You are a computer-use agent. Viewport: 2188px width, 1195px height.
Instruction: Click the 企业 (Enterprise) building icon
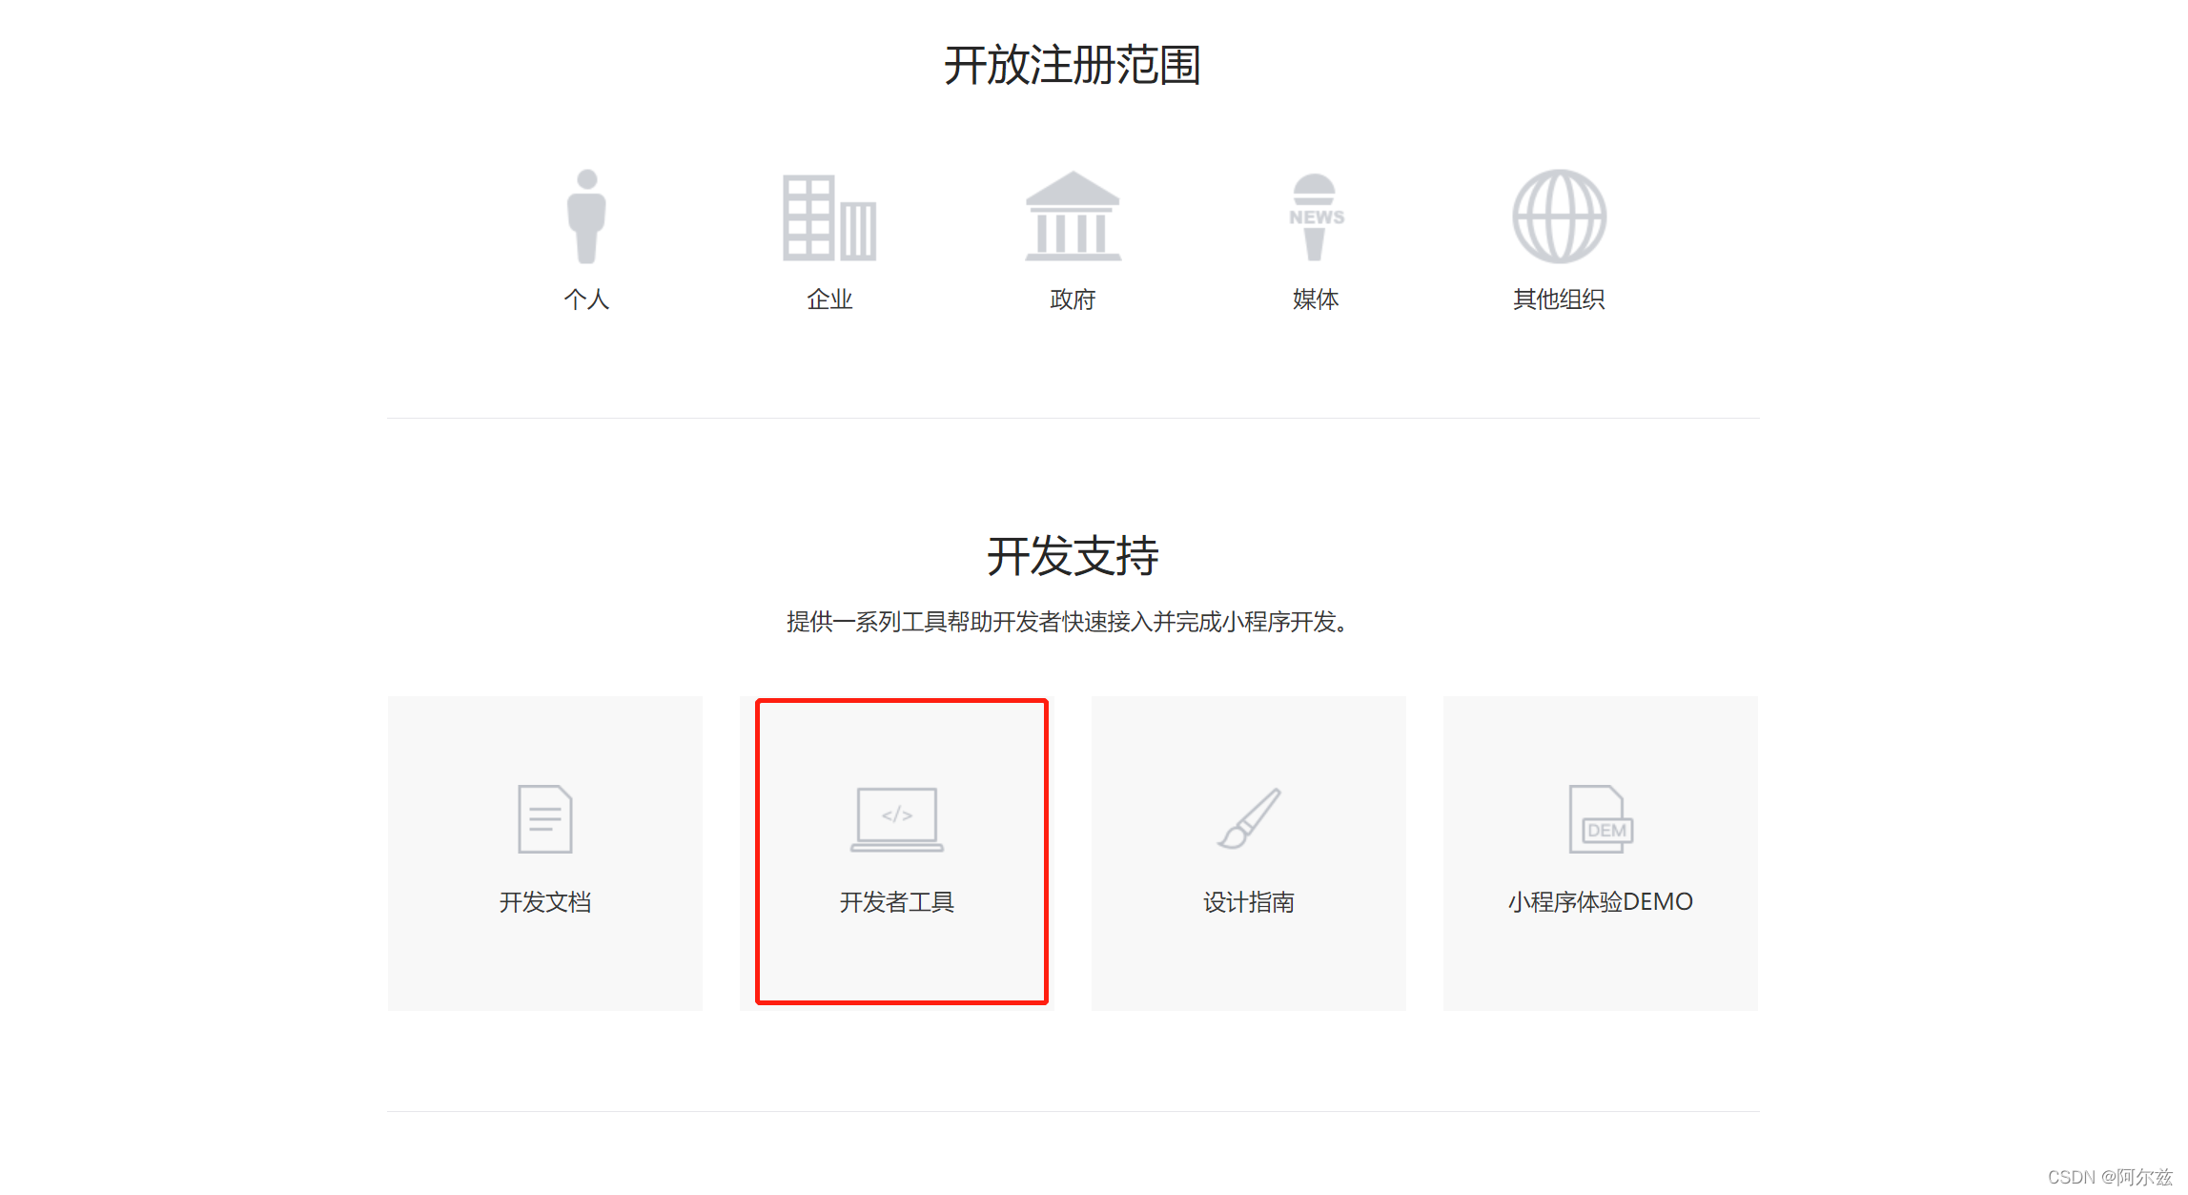coord(829,217)
